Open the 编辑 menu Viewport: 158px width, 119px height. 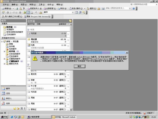click(x=15, y=5)
